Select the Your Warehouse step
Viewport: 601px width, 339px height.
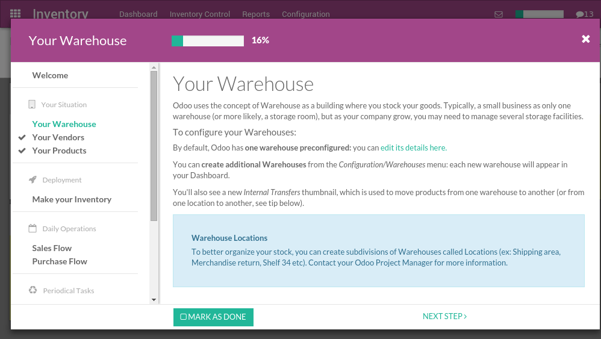pyautogui.click(x=64, y=124)
